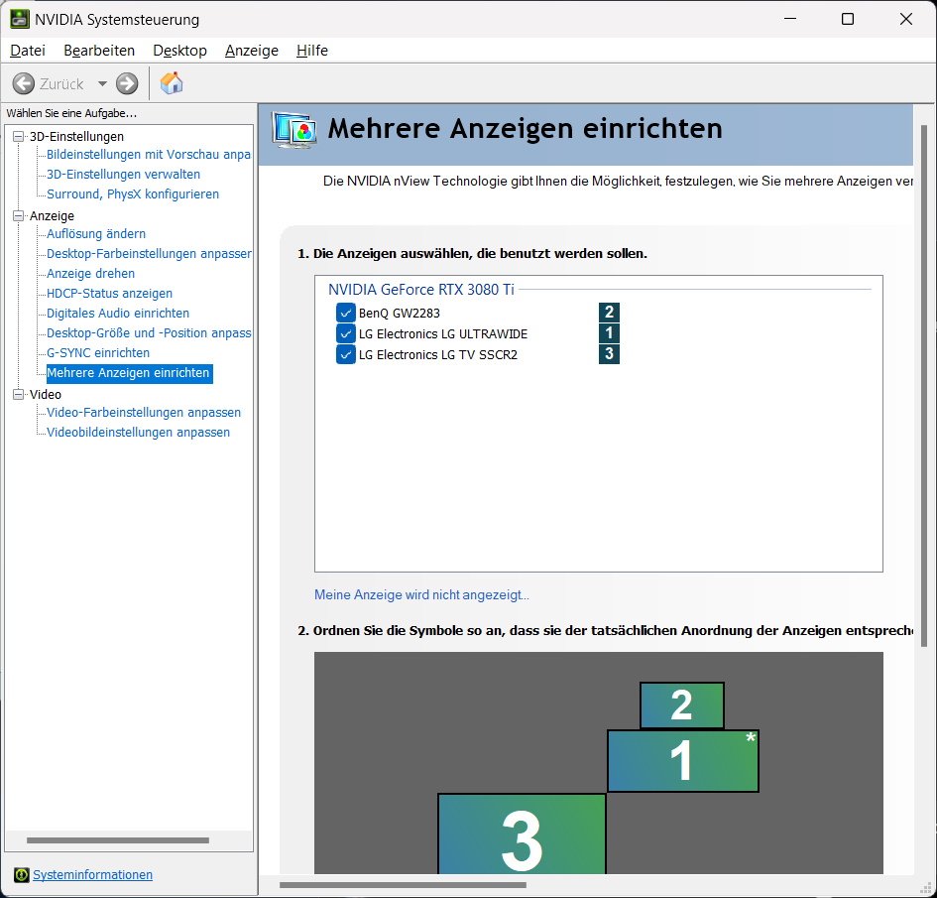Maximize the NVIDIA Systemsteuerung window

click(848, 19)
